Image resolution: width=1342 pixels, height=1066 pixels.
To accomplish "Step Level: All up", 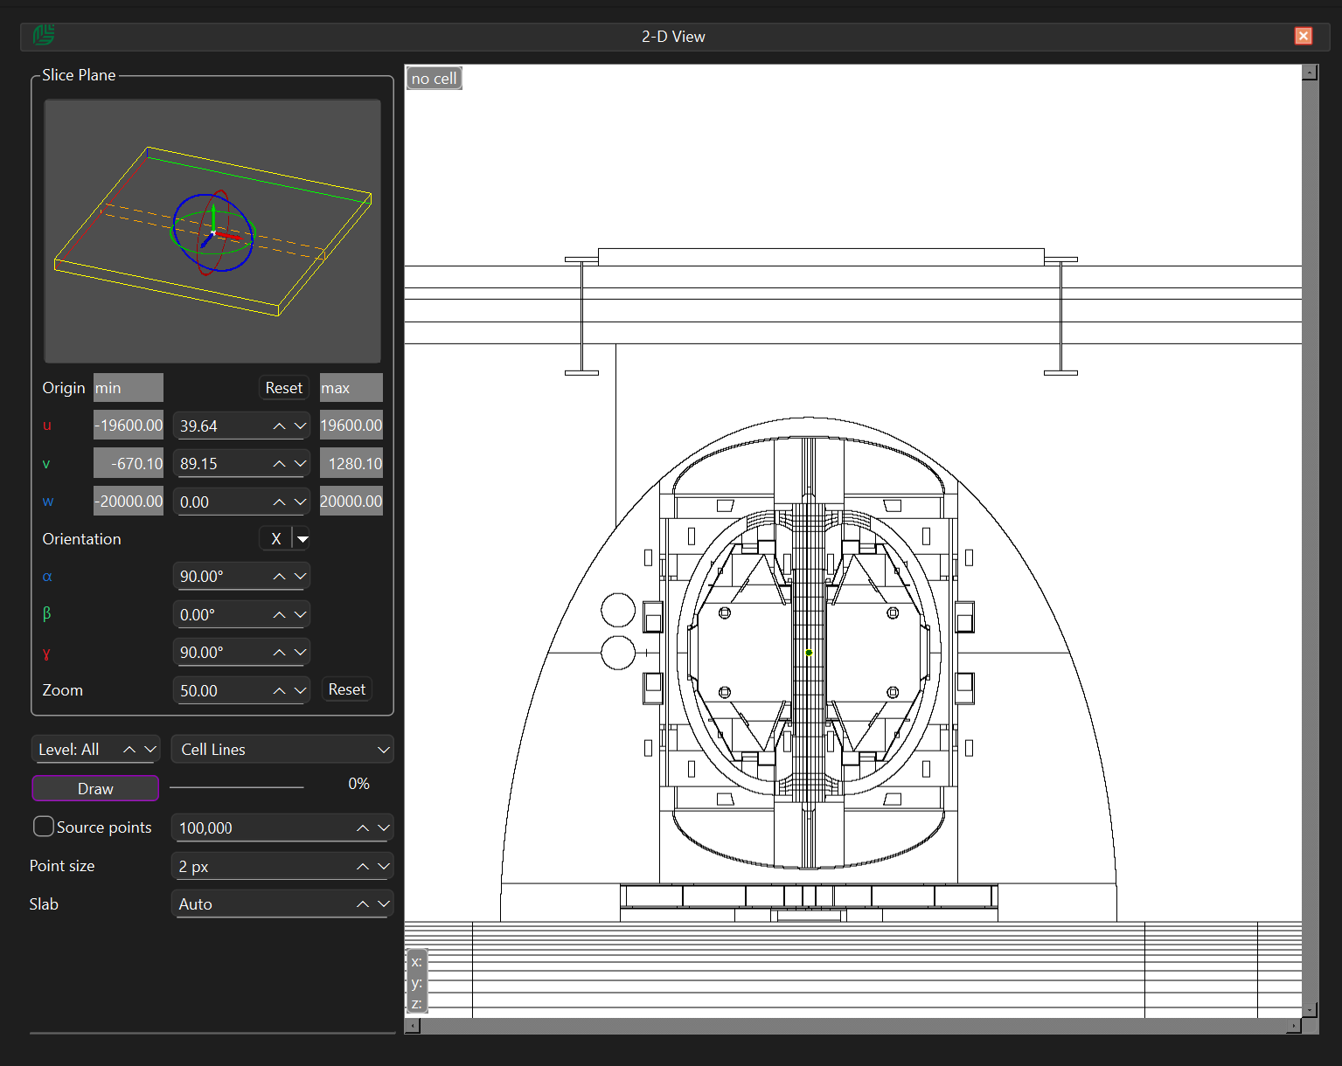I will (x=129, y=750).
